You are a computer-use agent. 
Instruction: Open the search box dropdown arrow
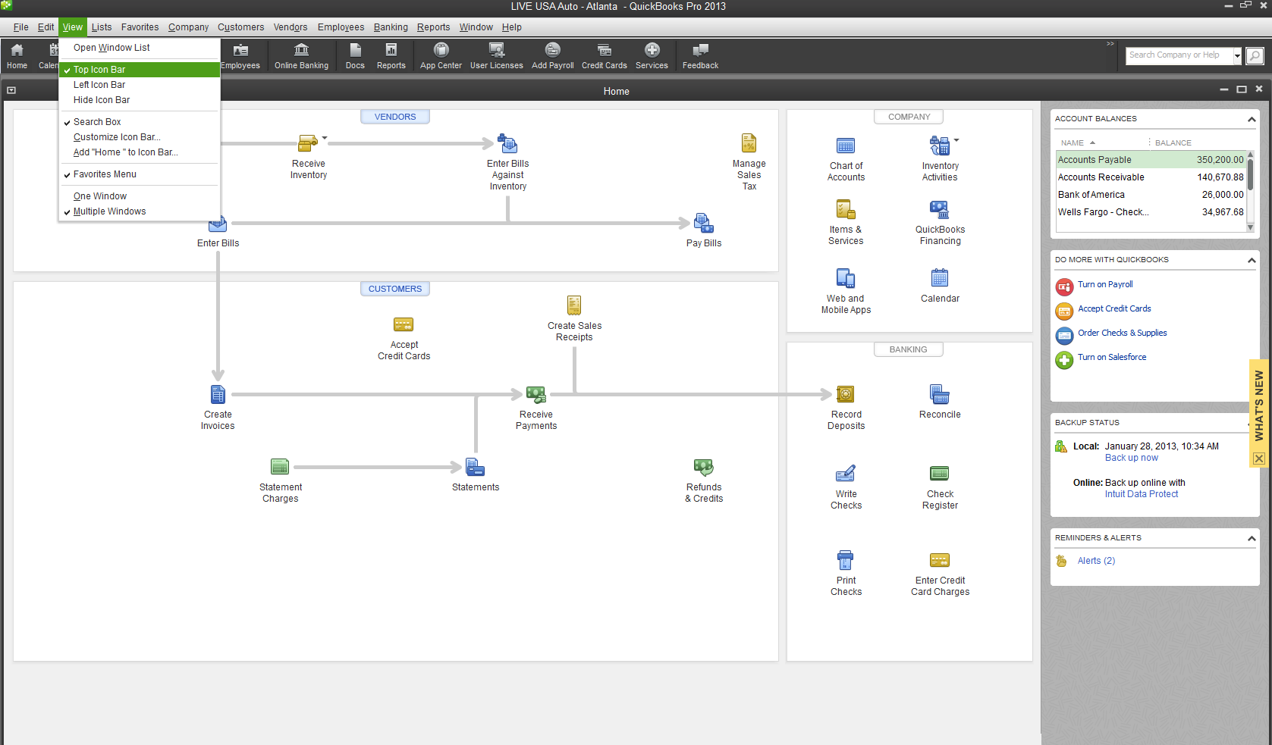point(1237,55)
